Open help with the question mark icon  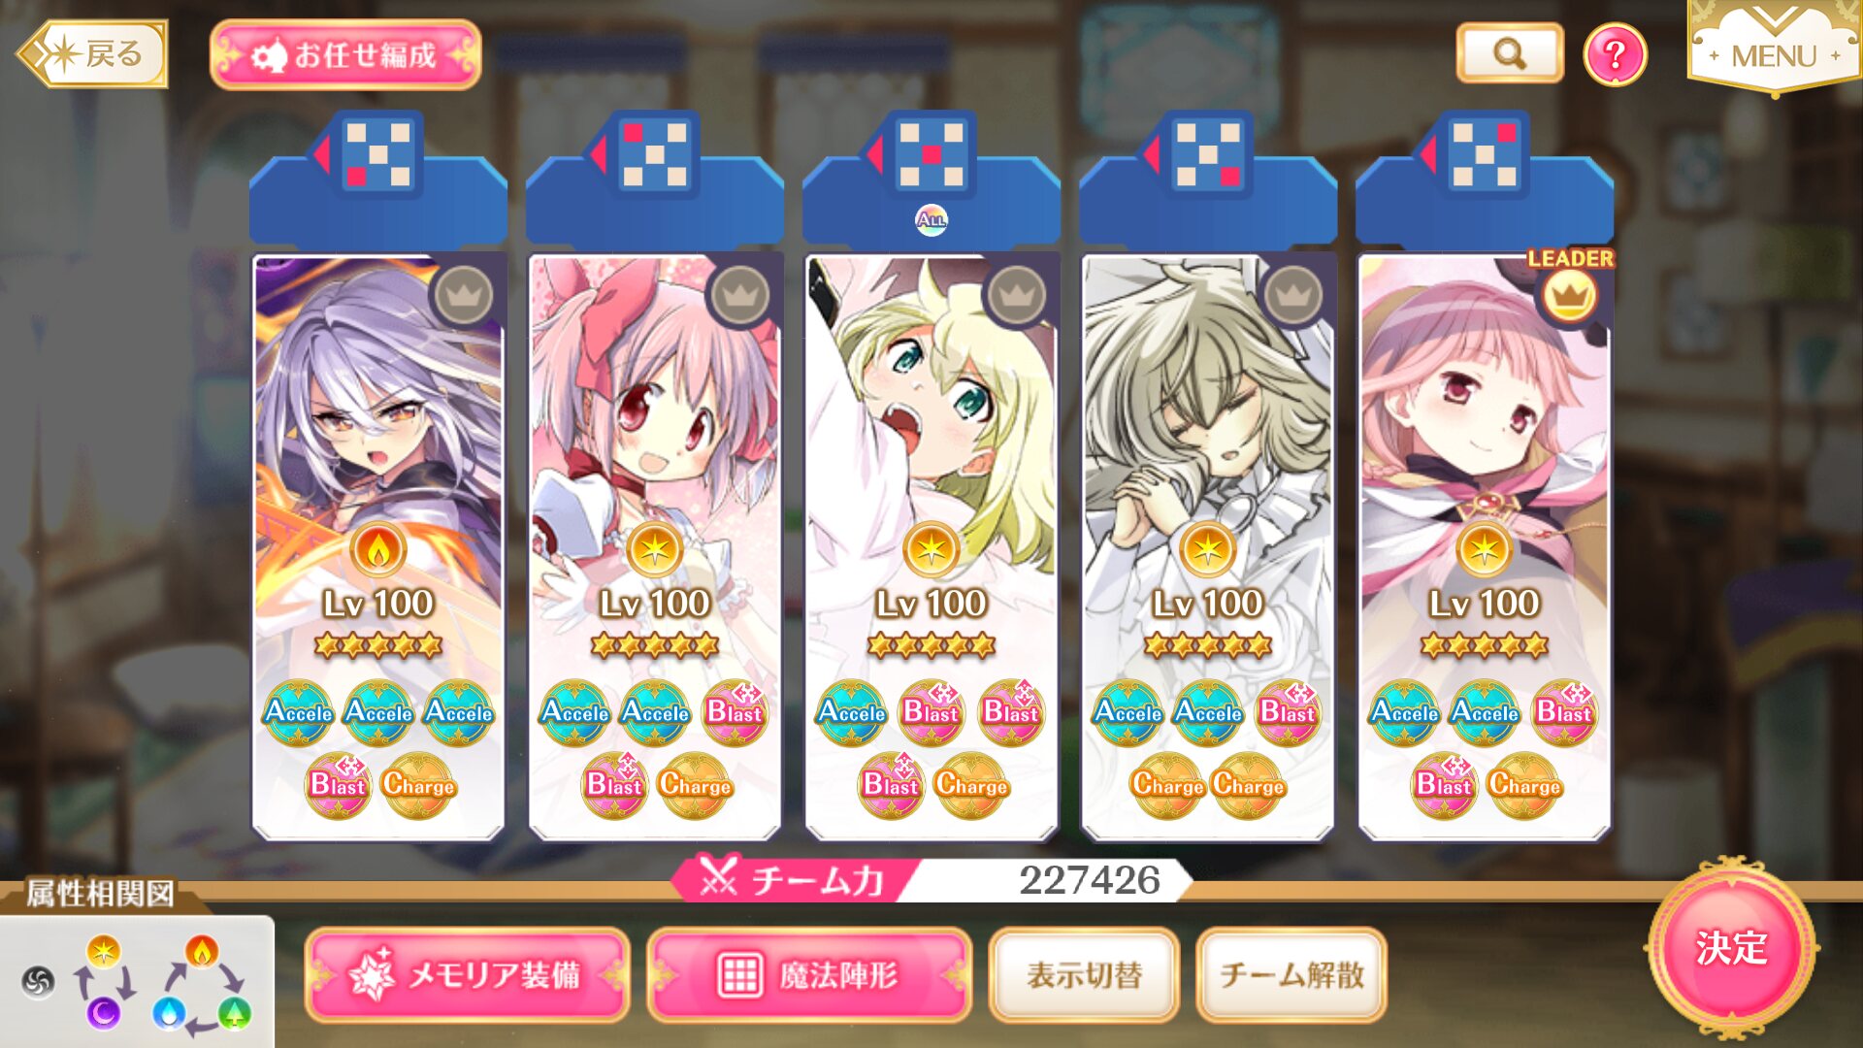1615,54
